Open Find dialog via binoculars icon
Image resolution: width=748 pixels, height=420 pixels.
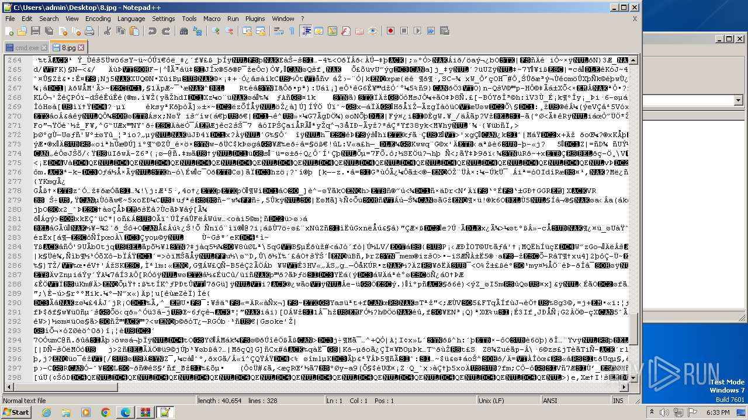tap(184, 31)
